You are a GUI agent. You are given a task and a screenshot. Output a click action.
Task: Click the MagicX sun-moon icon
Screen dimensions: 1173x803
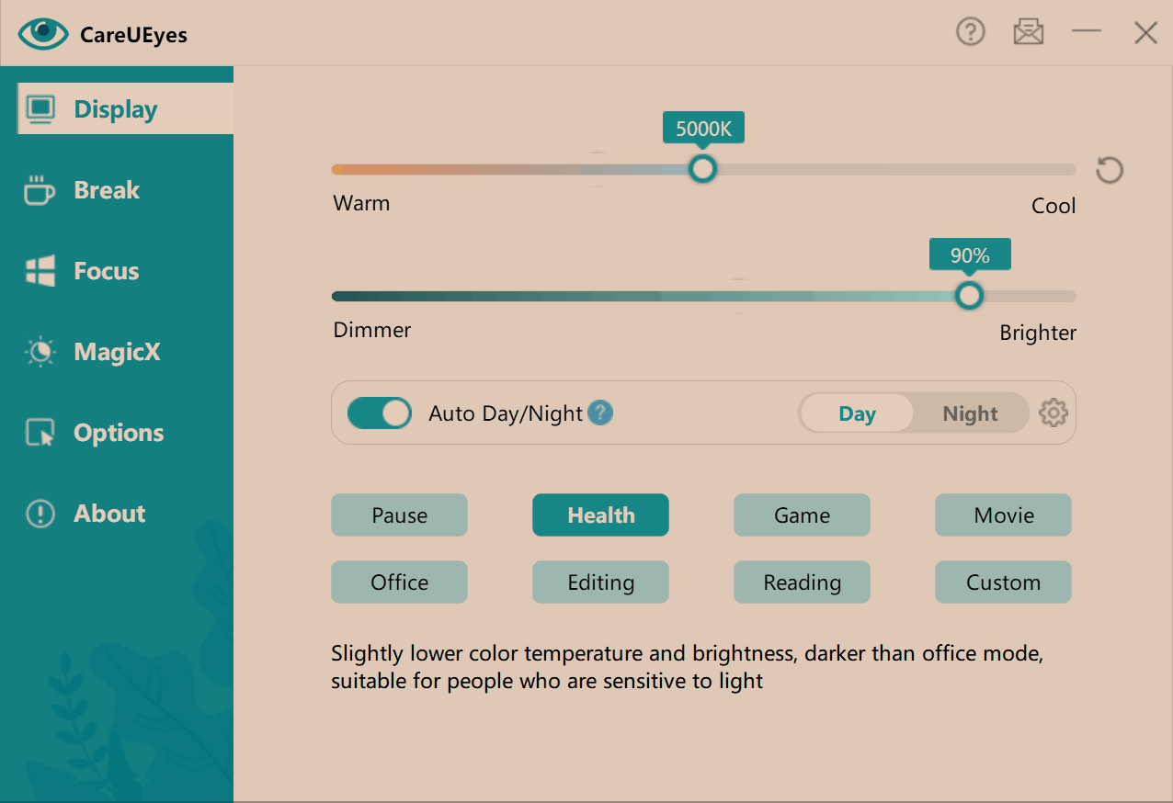pos(40,352)
